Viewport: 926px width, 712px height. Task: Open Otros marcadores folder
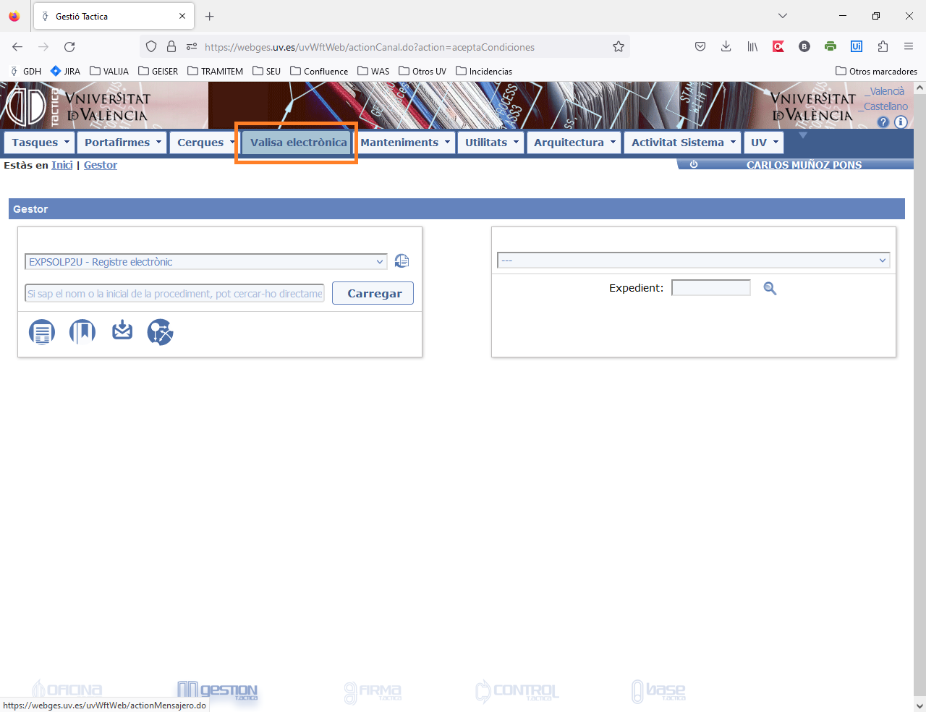[876, 71]
